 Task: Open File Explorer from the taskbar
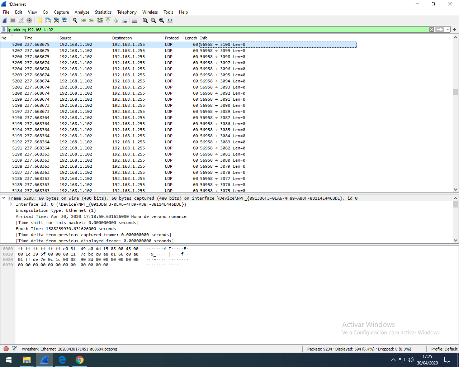[x=27, y=360]
